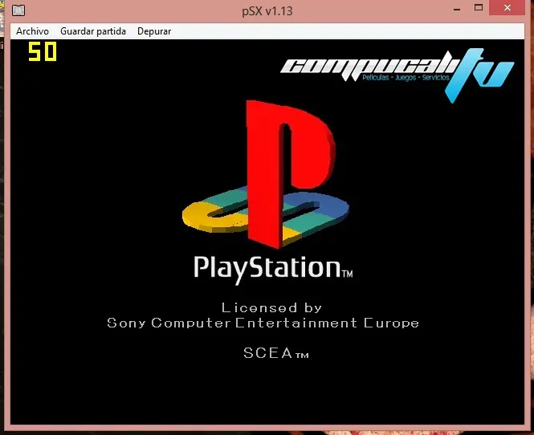Maximize the pSX v1.13 window
Image resolution: width=534 pixels, height=435 pixels.
click(x=479, y=7)
